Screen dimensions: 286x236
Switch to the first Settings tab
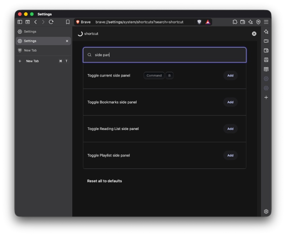[43, 32]
